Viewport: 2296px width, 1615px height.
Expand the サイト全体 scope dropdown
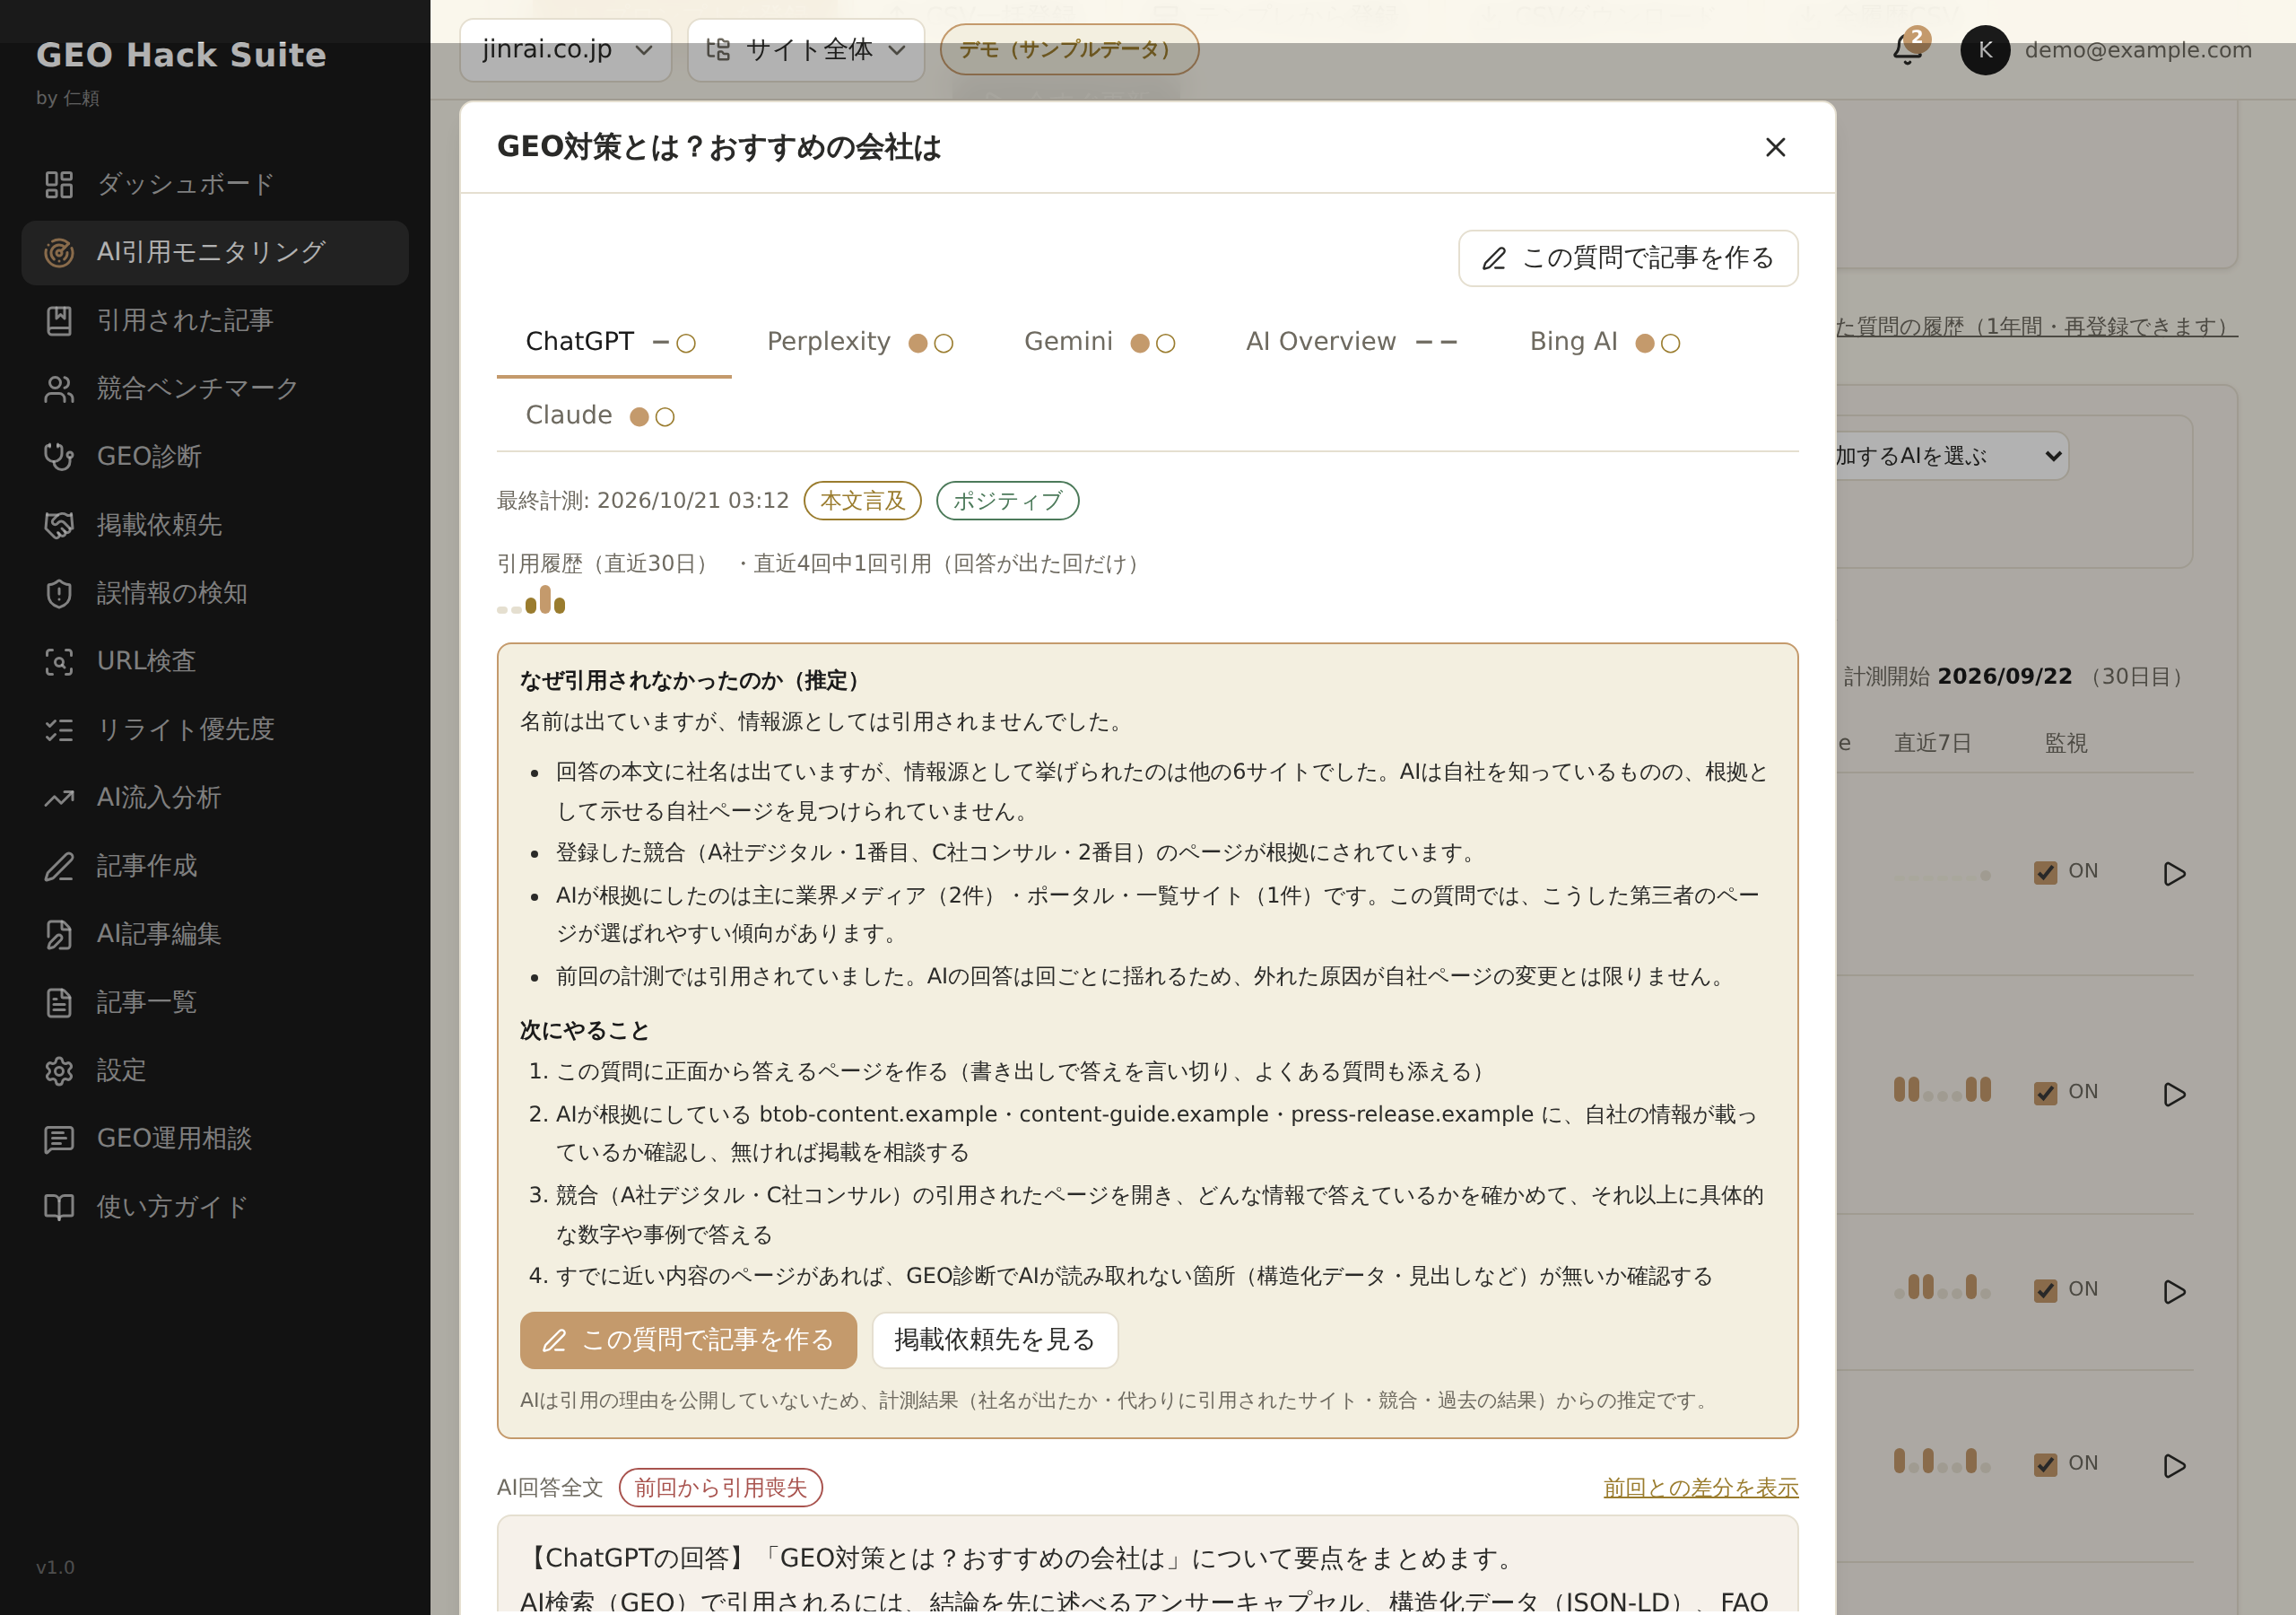(805, 49)
